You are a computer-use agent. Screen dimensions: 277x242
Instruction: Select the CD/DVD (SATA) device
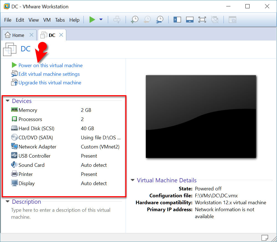click(x=66, y=138)
